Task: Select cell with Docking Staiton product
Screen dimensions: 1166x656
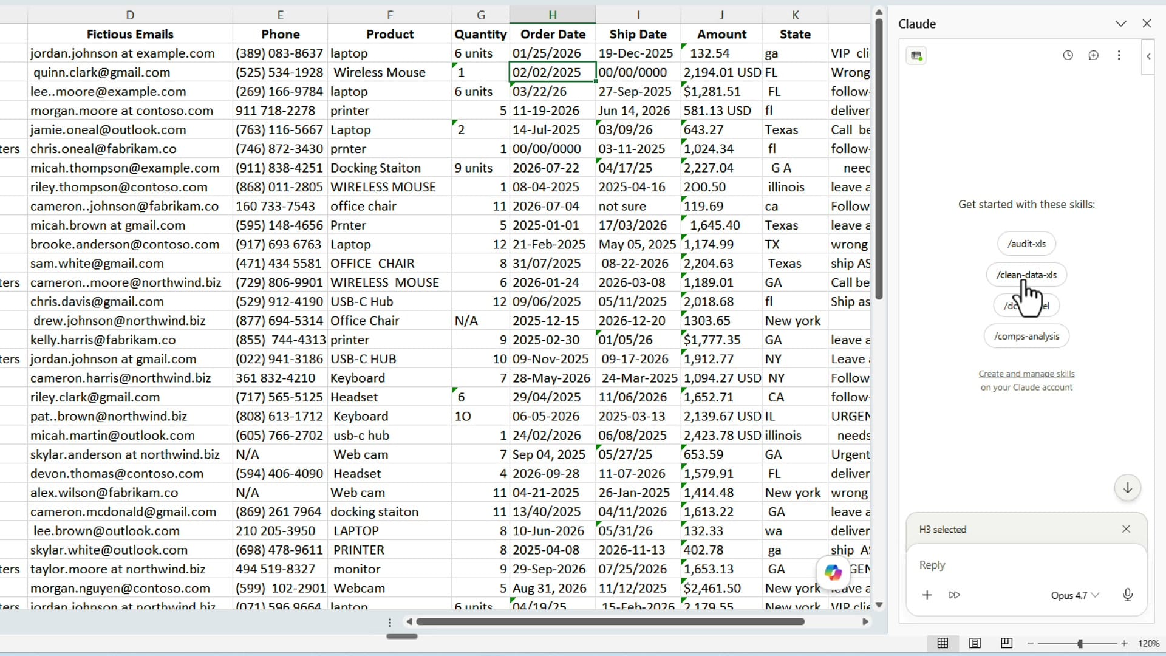Action: pos(390,168)
